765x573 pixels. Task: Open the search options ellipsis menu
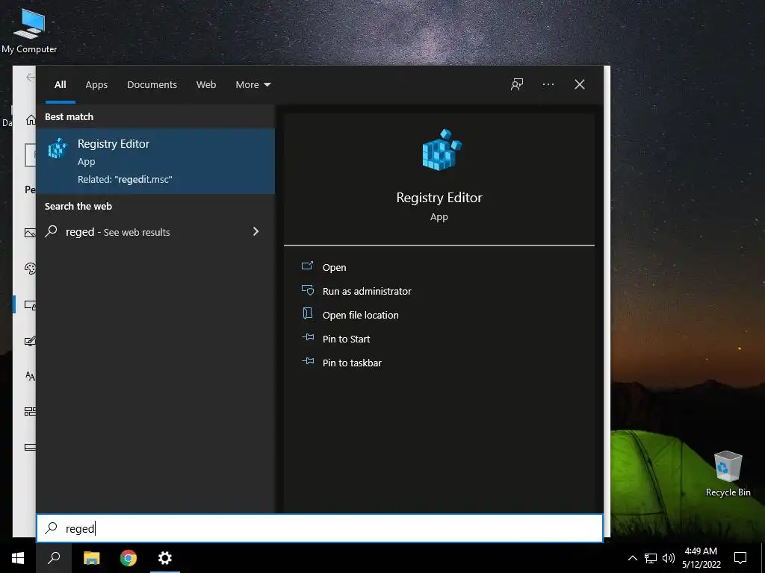[x=548, y=85]
